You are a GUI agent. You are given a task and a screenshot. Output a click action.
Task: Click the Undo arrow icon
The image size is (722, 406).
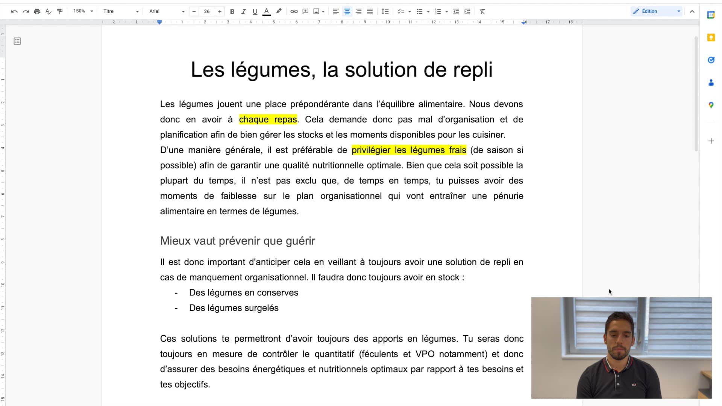coord(14,11)
